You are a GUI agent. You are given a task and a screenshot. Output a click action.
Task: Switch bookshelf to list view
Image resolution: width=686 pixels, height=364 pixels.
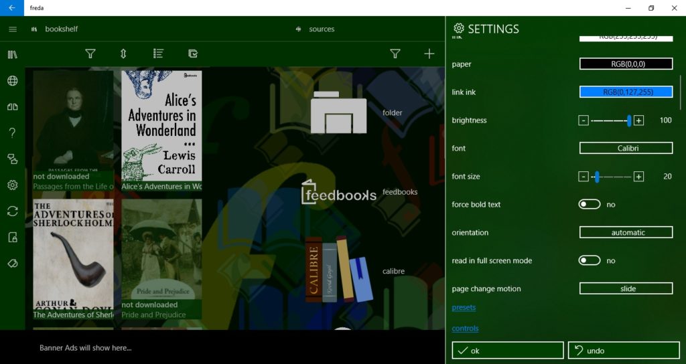[x=158, y=54]
